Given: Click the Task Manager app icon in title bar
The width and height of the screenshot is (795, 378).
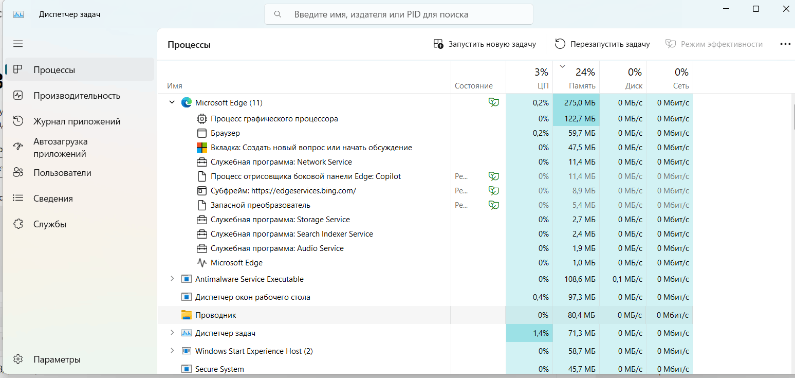Looking at the screenshot, I should pos(19,14).
